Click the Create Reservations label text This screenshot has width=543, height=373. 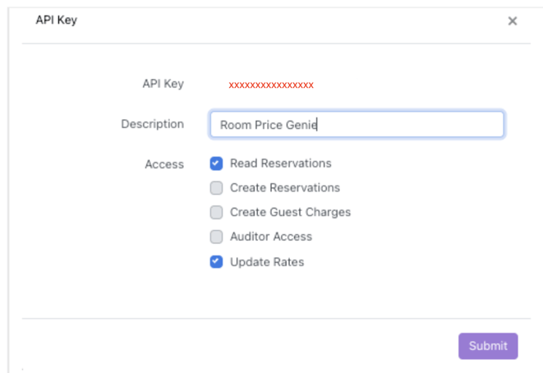tap(284, 188)
